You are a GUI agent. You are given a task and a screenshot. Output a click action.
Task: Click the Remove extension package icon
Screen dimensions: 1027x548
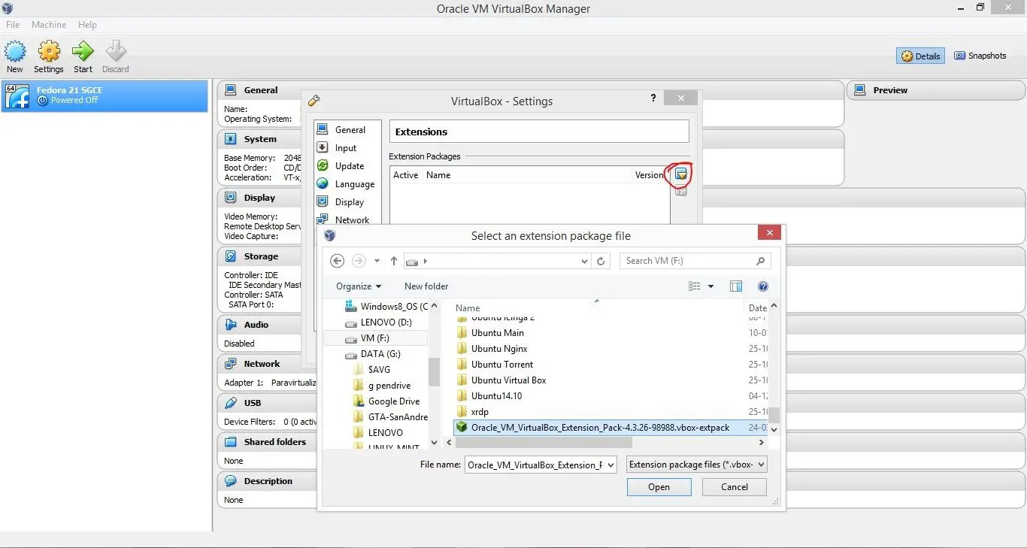pos(680,192)
